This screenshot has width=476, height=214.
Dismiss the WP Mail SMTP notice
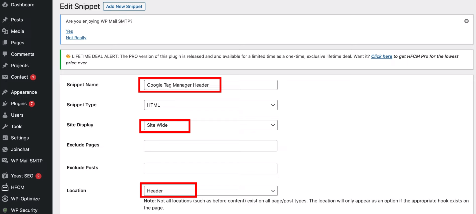pos(466,21)
